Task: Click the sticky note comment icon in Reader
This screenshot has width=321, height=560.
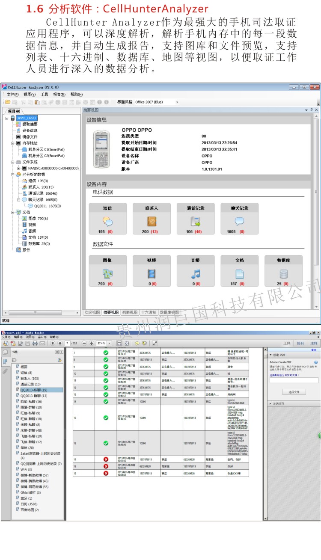Action: [137, 343]
